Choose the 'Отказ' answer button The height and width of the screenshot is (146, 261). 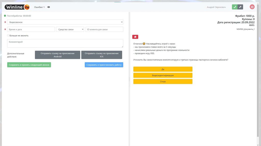click(163, 81)
